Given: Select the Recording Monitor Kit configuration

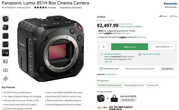Looking at the screenshot, I should point(133,85).
